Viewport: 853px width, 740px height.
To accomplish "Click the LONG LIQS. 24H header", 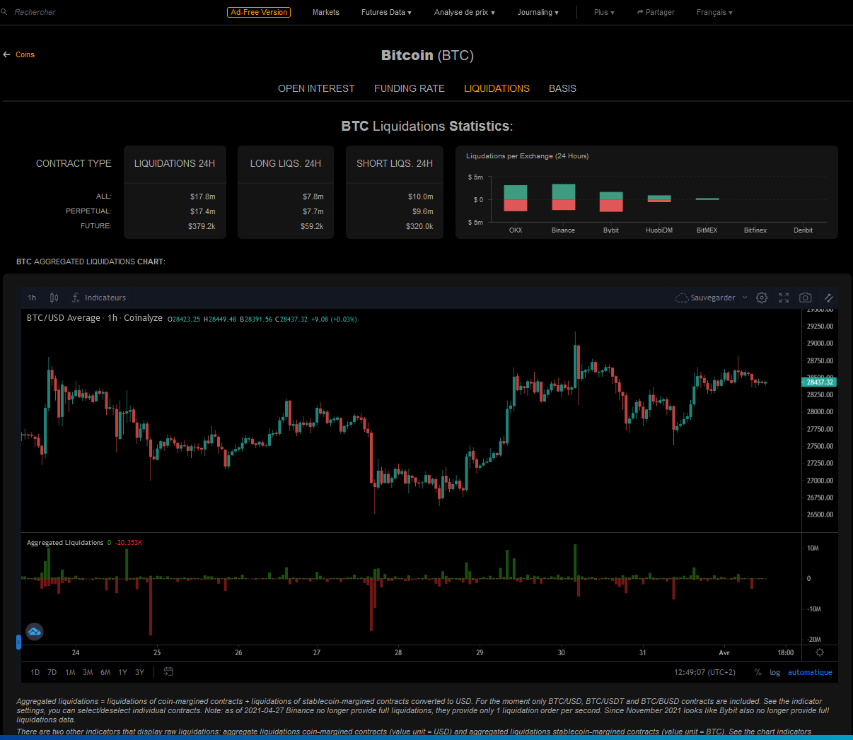I will pos(286,163).
